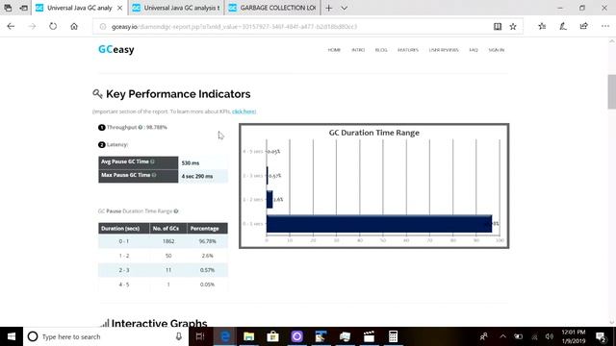The height and width of the screenshot is (346, 616).
Task: Open INTRO in site navigation
Action: [x=358, y=50]
